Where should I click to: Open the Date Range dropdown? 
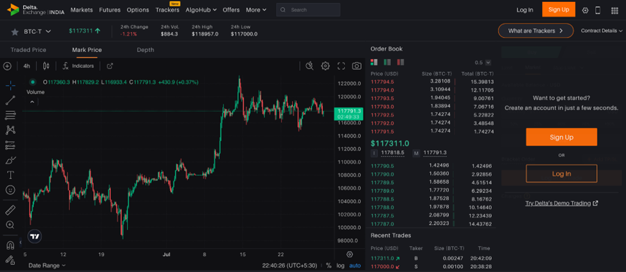(47, 266)
